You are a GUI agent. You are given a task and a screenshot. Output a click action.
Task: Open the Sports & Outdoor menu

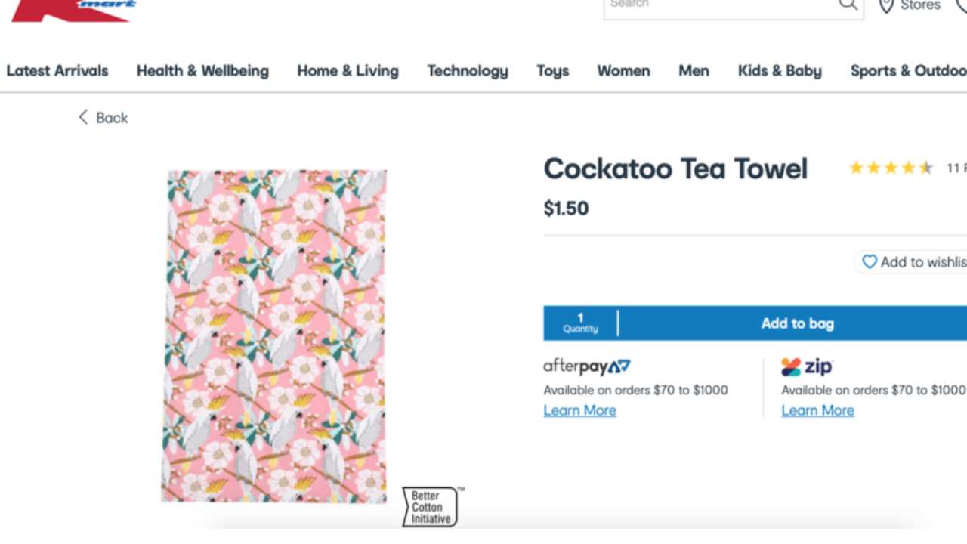[908, 71]
